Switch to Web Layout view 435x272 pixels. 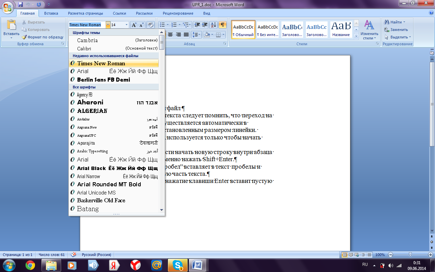[x=357, y=255]
